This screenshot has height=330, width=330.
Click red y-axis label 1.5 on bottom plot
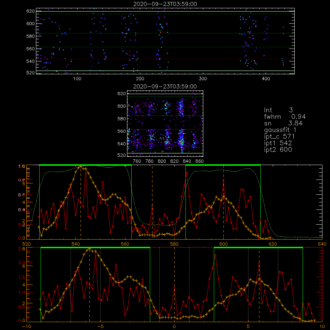[22, 277]
